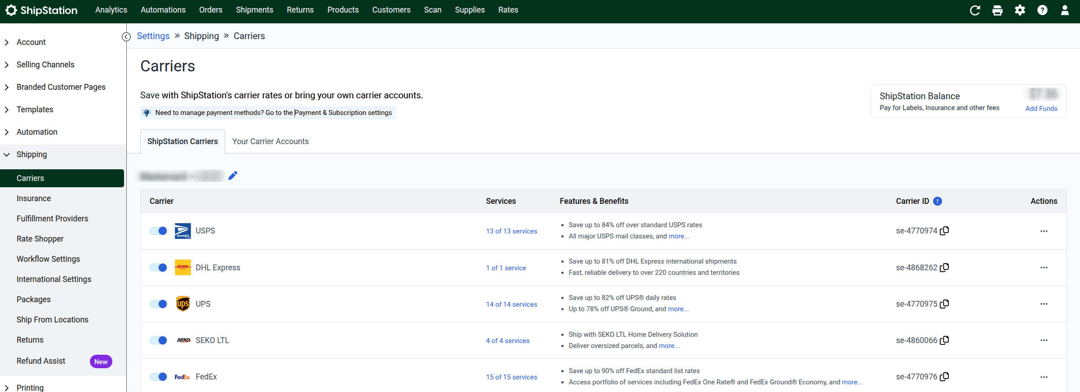Switch to Your Carrier Accounts tab

coord(271,141)
